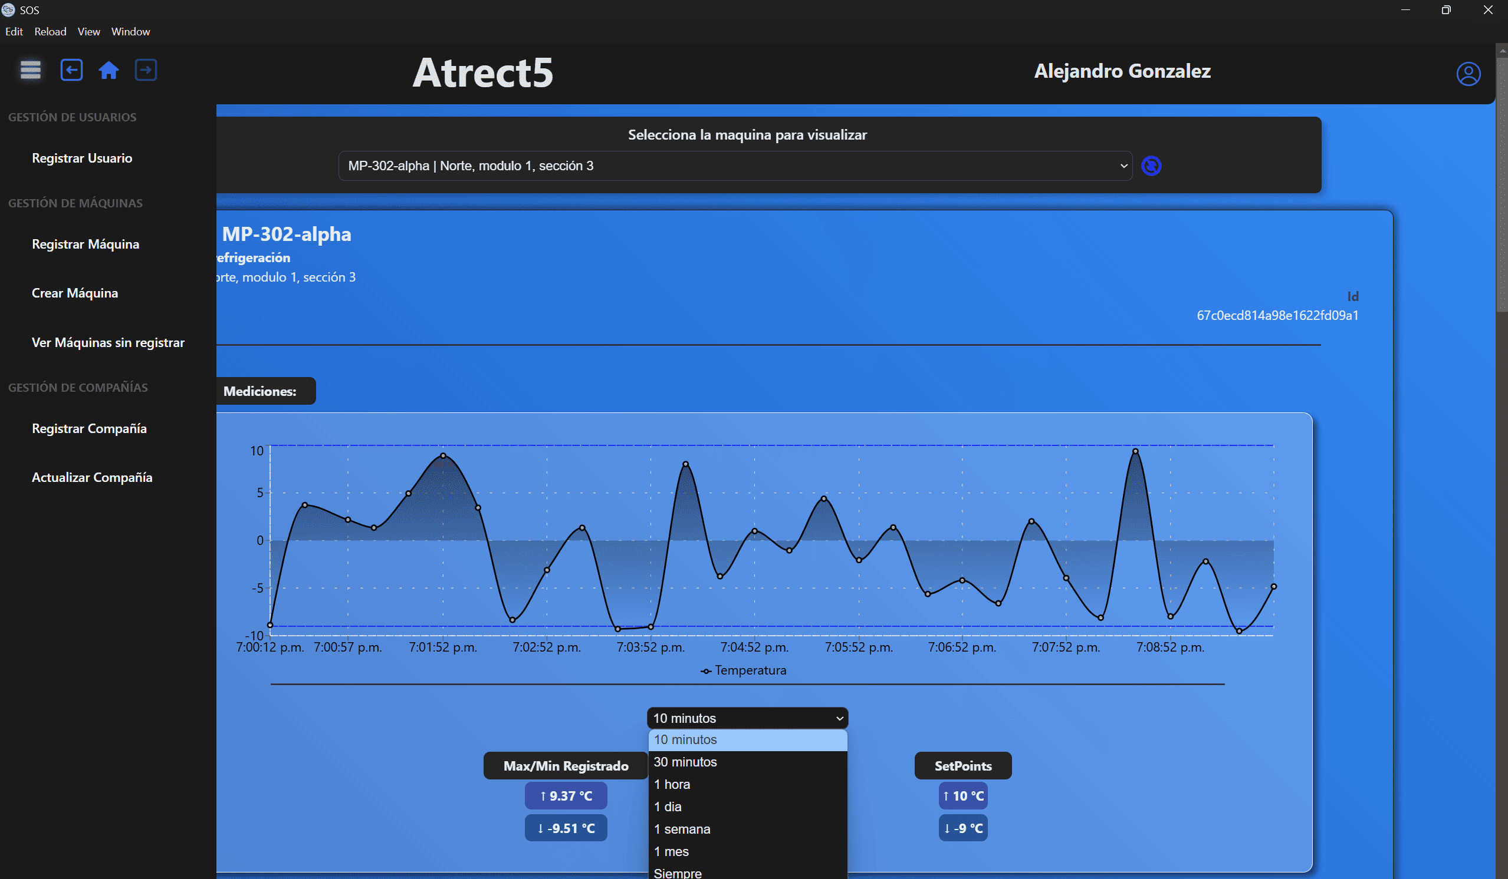Open the Edit menu
Image resolution: width=1508 pixels, height=879 pixels.
[14, 32]
